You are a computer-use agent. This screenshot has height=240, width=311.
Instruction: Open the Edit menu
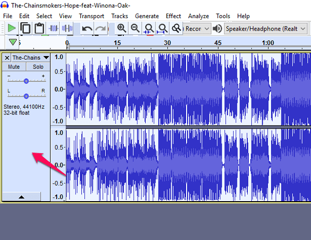pos(24,16)
